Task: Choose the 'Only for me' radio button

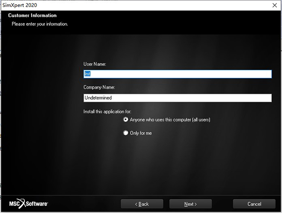Action: (x=125, y=133)
